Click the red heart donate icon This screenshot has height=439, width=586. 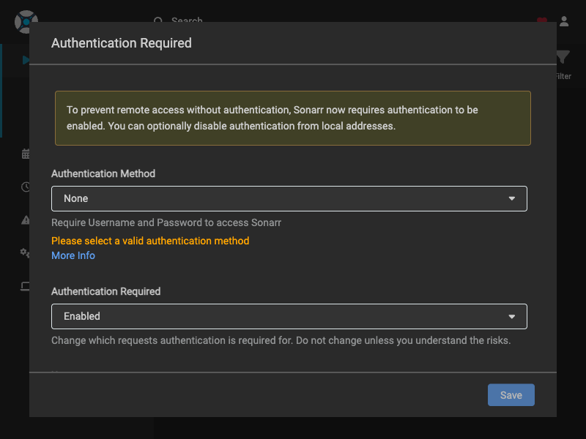541,20
